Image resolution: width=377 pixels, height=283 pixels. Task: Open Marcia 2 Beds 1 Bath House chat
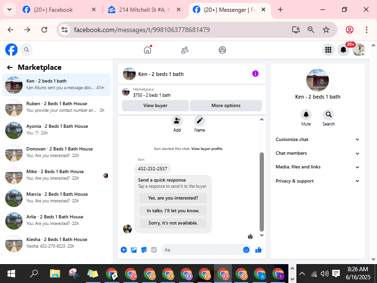pyautogui.click(x=57, y=198)
